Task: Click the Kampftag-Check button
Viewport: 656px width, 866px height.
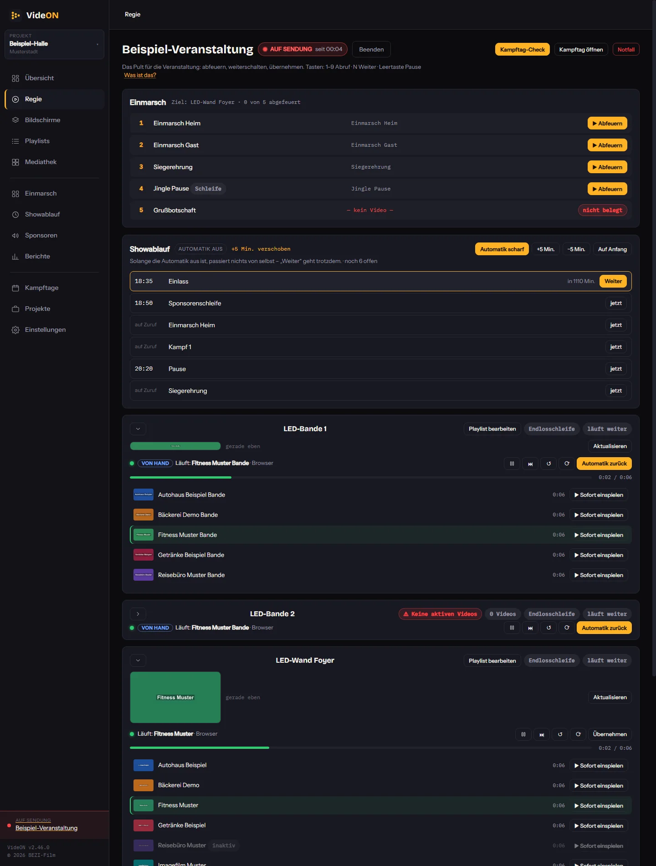Action: click(x=523, y=50)
